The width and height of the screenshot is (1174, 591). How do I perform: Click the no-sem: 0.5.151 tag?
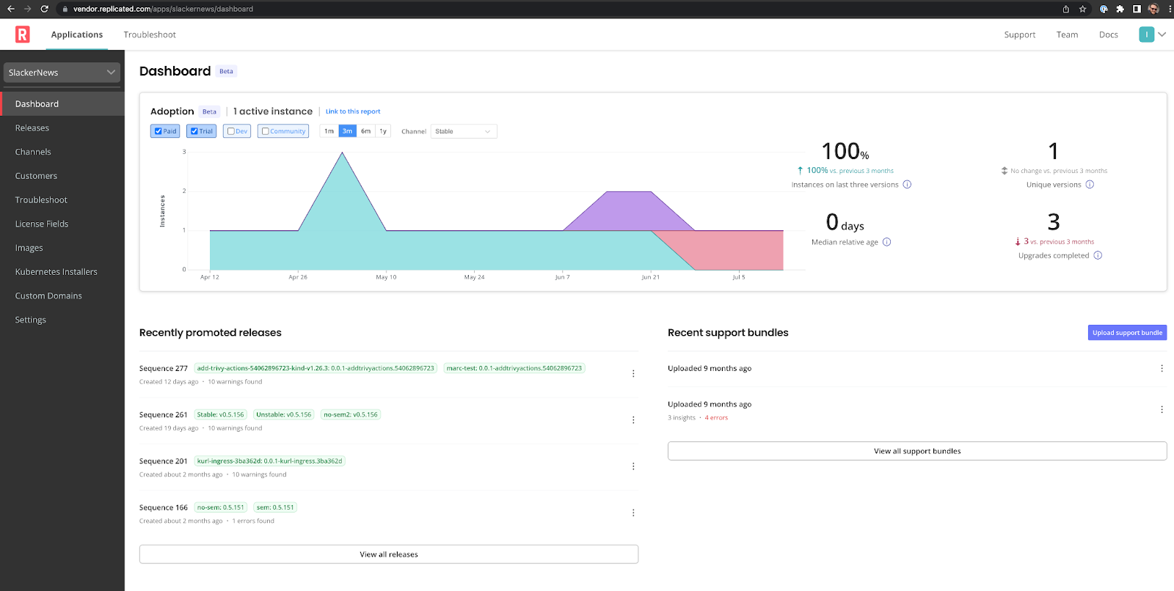coord(220,507)
